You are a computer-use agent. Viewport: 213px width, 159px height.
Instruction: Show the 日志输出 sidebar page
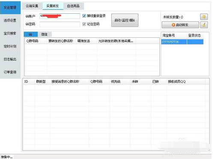(x=10, y=59)
